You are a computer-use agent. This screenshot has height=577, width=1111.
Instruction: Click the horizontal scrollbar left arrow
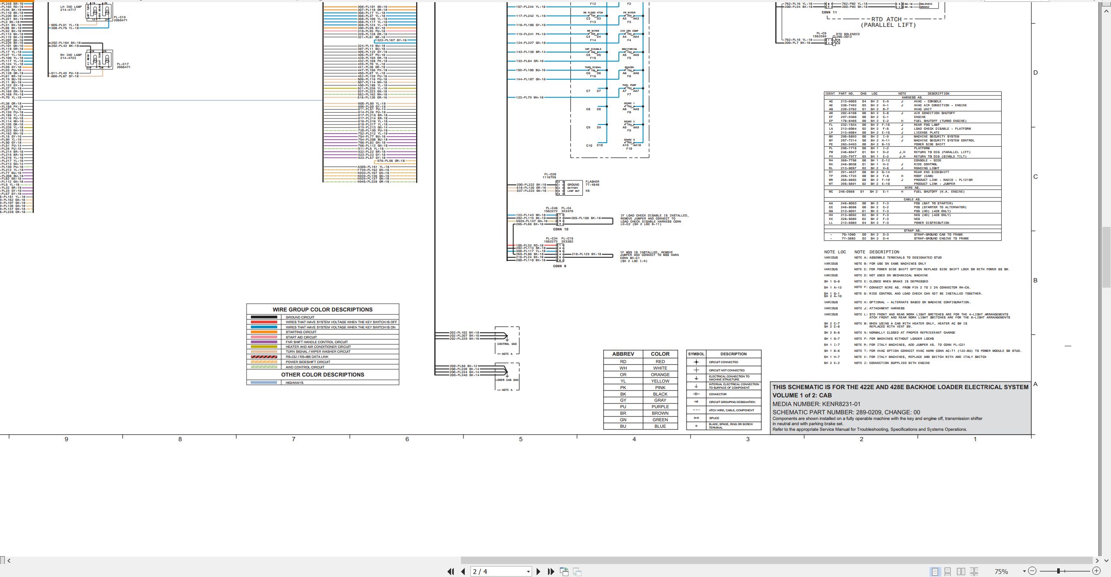coord(9,560)
